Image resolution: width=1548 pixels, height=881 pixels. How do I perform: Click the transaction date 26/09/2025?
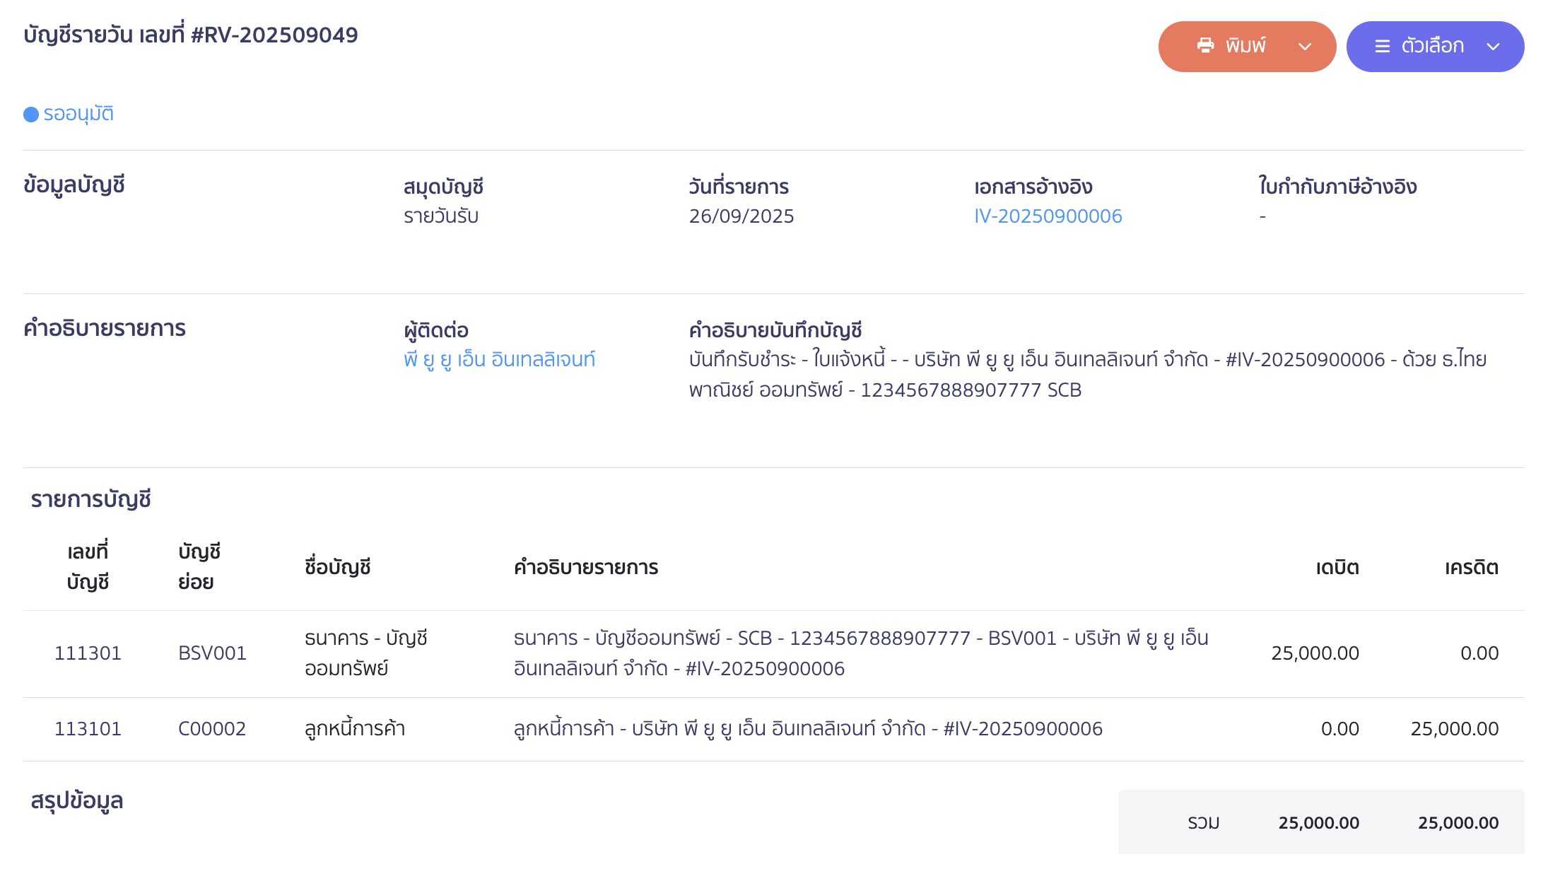741,216
